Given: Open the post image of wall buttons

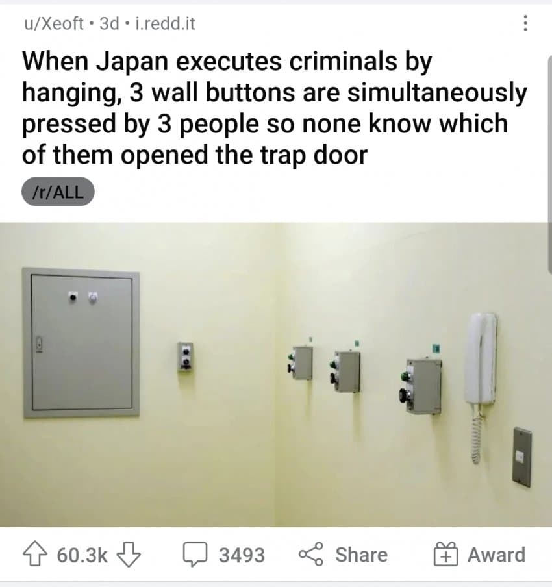Looking at the screenshot, I should pyautogui.click(x=276, y=375).
